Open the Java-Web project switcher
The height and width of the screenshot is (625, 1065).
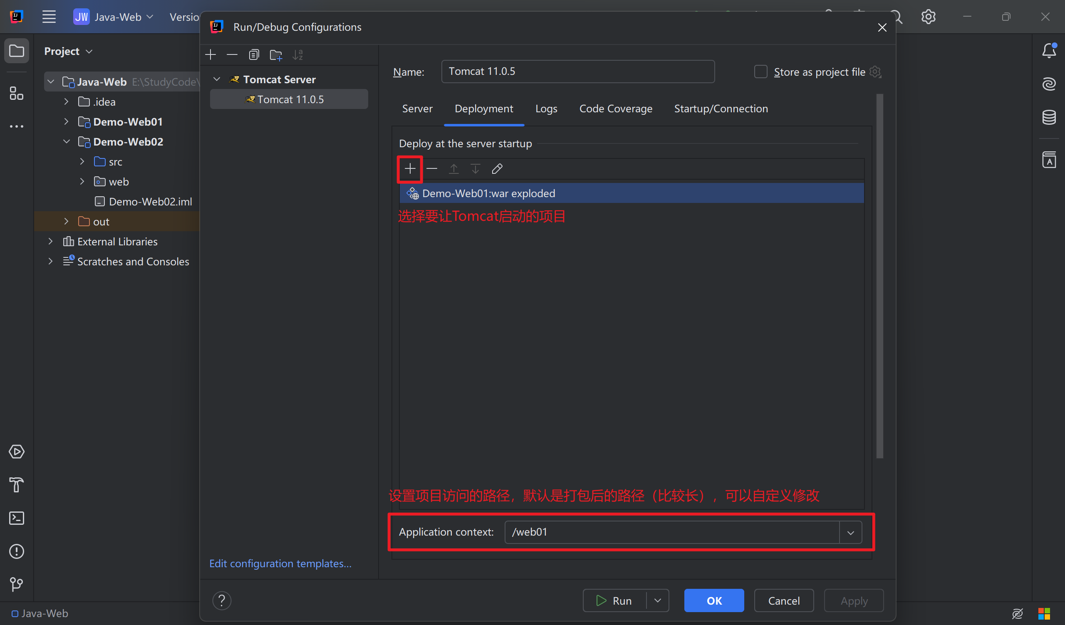pyautogui.click(x=114, y=17)
